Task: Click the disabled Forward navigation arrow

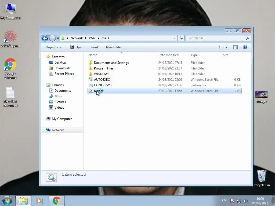Action: 52,38
